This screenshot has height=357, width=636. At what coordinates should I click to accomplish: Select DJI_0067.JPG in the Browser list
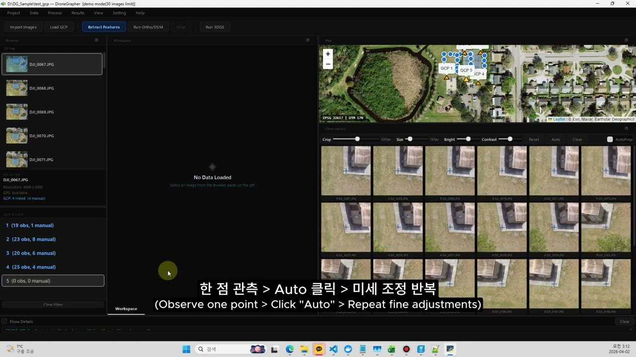[x=52, y=64]
